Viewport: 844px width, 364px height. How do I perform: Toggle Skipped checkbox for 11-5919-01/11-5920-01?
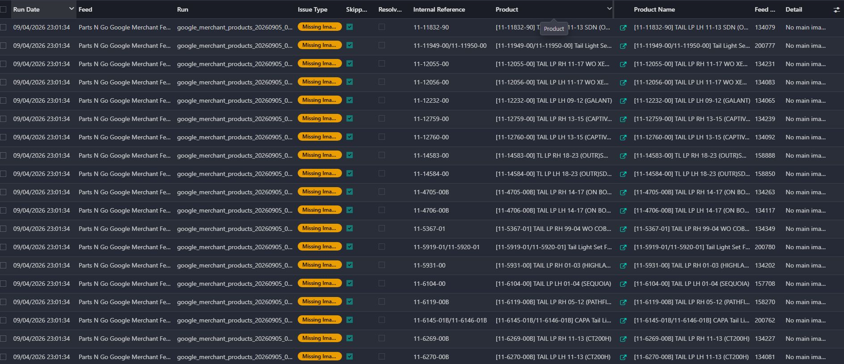[x=350, y=247]
